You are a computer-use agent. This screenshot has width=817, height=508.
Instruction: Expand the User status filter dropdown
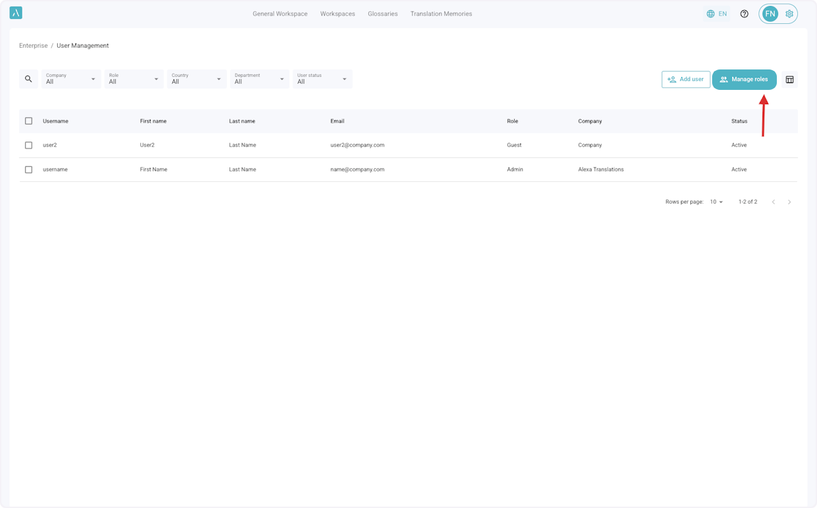pos(322,79)
